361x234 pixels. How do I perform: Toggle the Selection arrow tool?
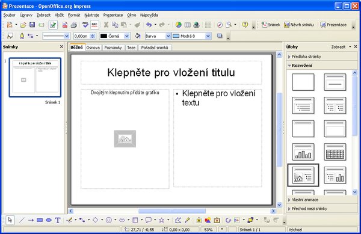pos(10,220)
